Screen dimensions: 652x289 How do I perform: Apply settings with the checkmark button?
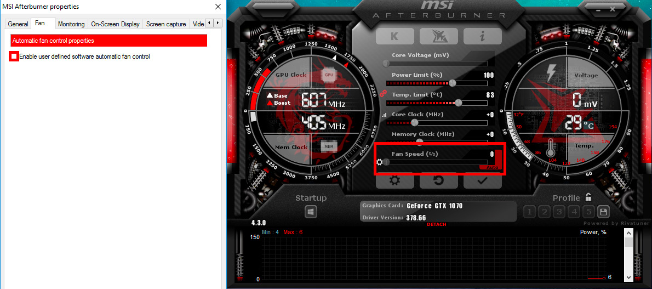tap(482, 181)
